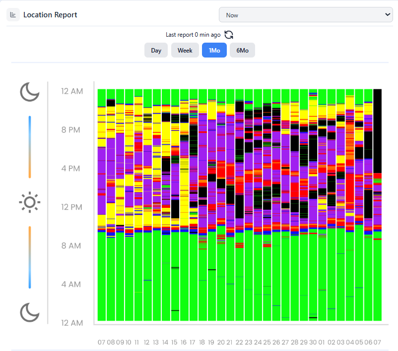Viewport: 398px width, 351px height.
Task: Select the 1Mo range button
Action: point(214,51)
